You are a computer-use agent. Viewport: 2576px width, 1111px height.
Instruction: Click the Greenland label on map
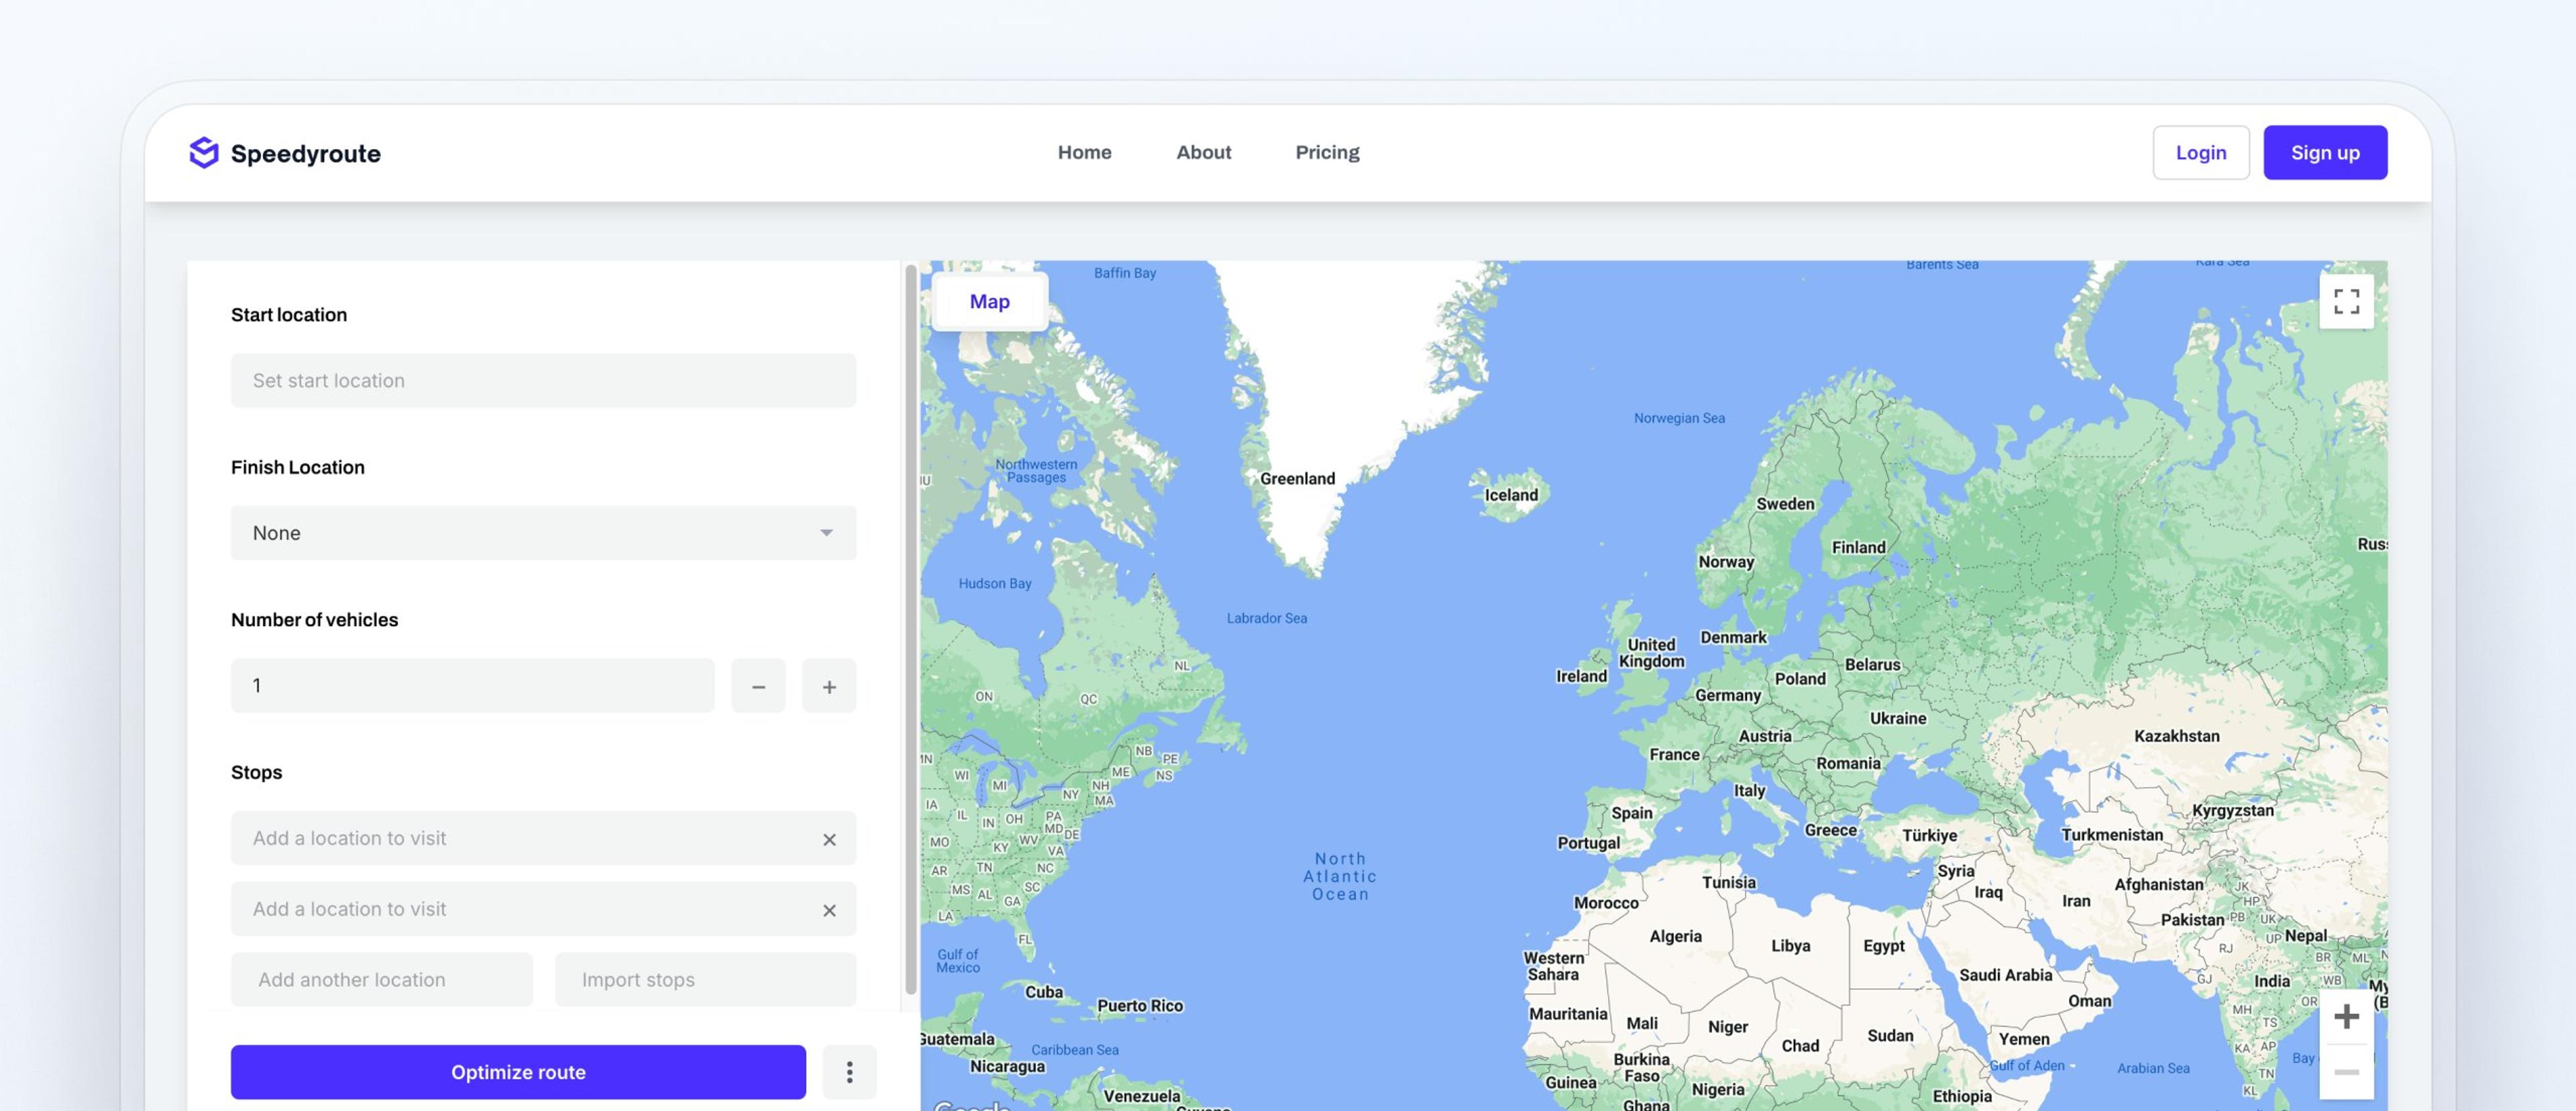[x=1297, y=478]
